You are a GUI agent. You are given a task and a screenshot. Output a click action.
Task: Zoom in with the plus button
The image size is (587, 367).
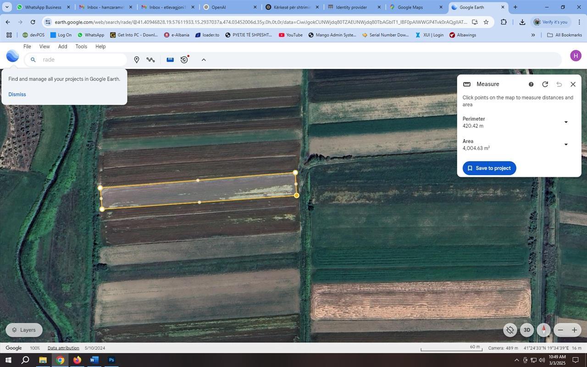coord(574,330)
